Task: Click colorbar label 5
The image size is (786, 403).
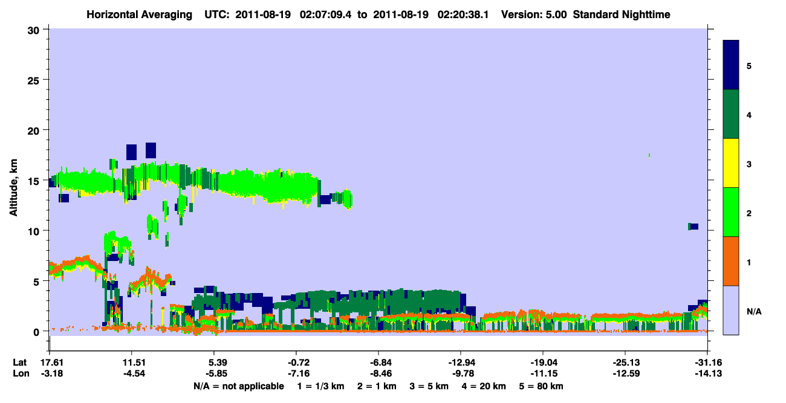Action: [x=749, y=65]
